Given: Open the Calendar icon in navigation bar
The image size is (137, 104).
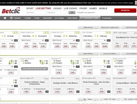Looking at the screenshot, I should click(x=11, y=18).
